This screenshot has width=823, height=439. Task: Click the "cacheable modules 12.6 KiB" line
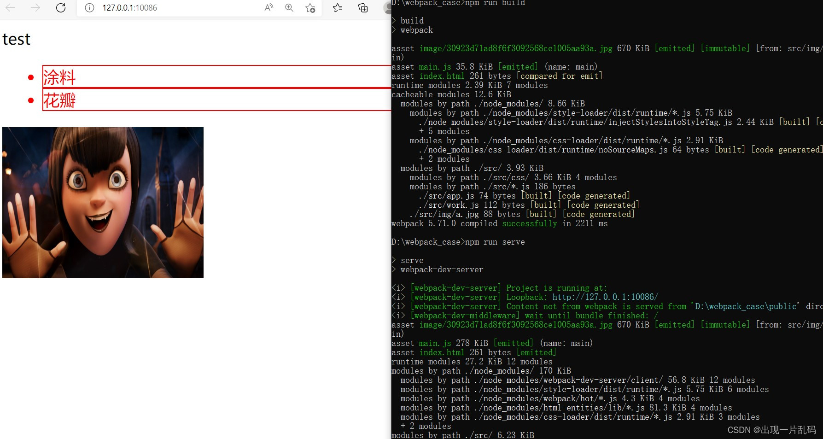[451, 94]
